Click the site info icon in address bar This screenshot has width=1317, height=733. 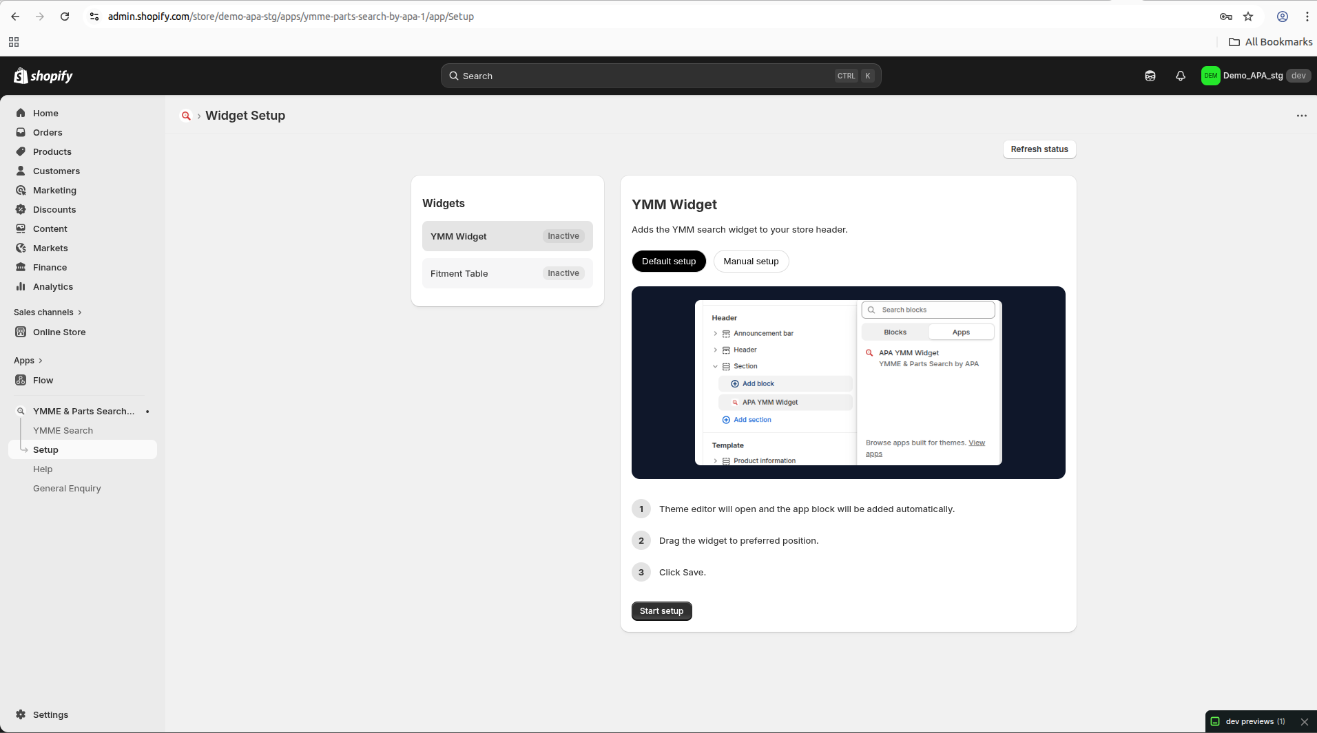pyautogui.click(x=94, y=17)
